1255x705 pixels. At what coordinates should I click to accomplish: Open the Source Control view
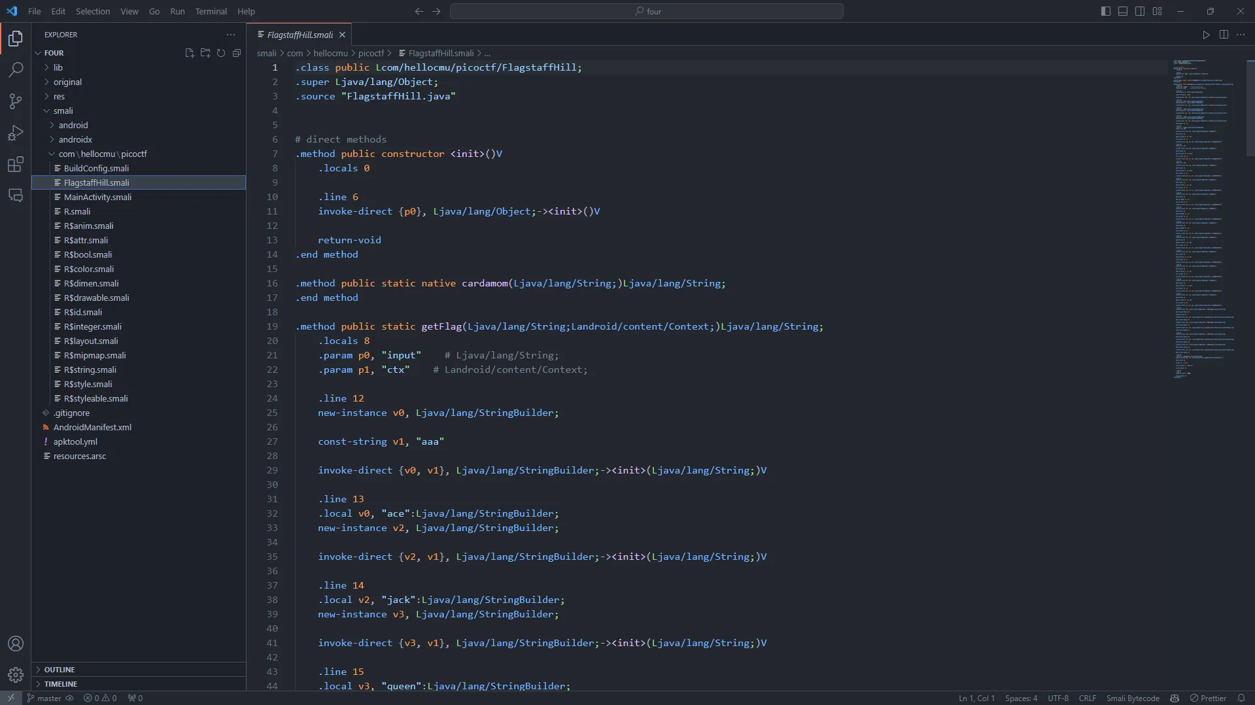(16, 101)
